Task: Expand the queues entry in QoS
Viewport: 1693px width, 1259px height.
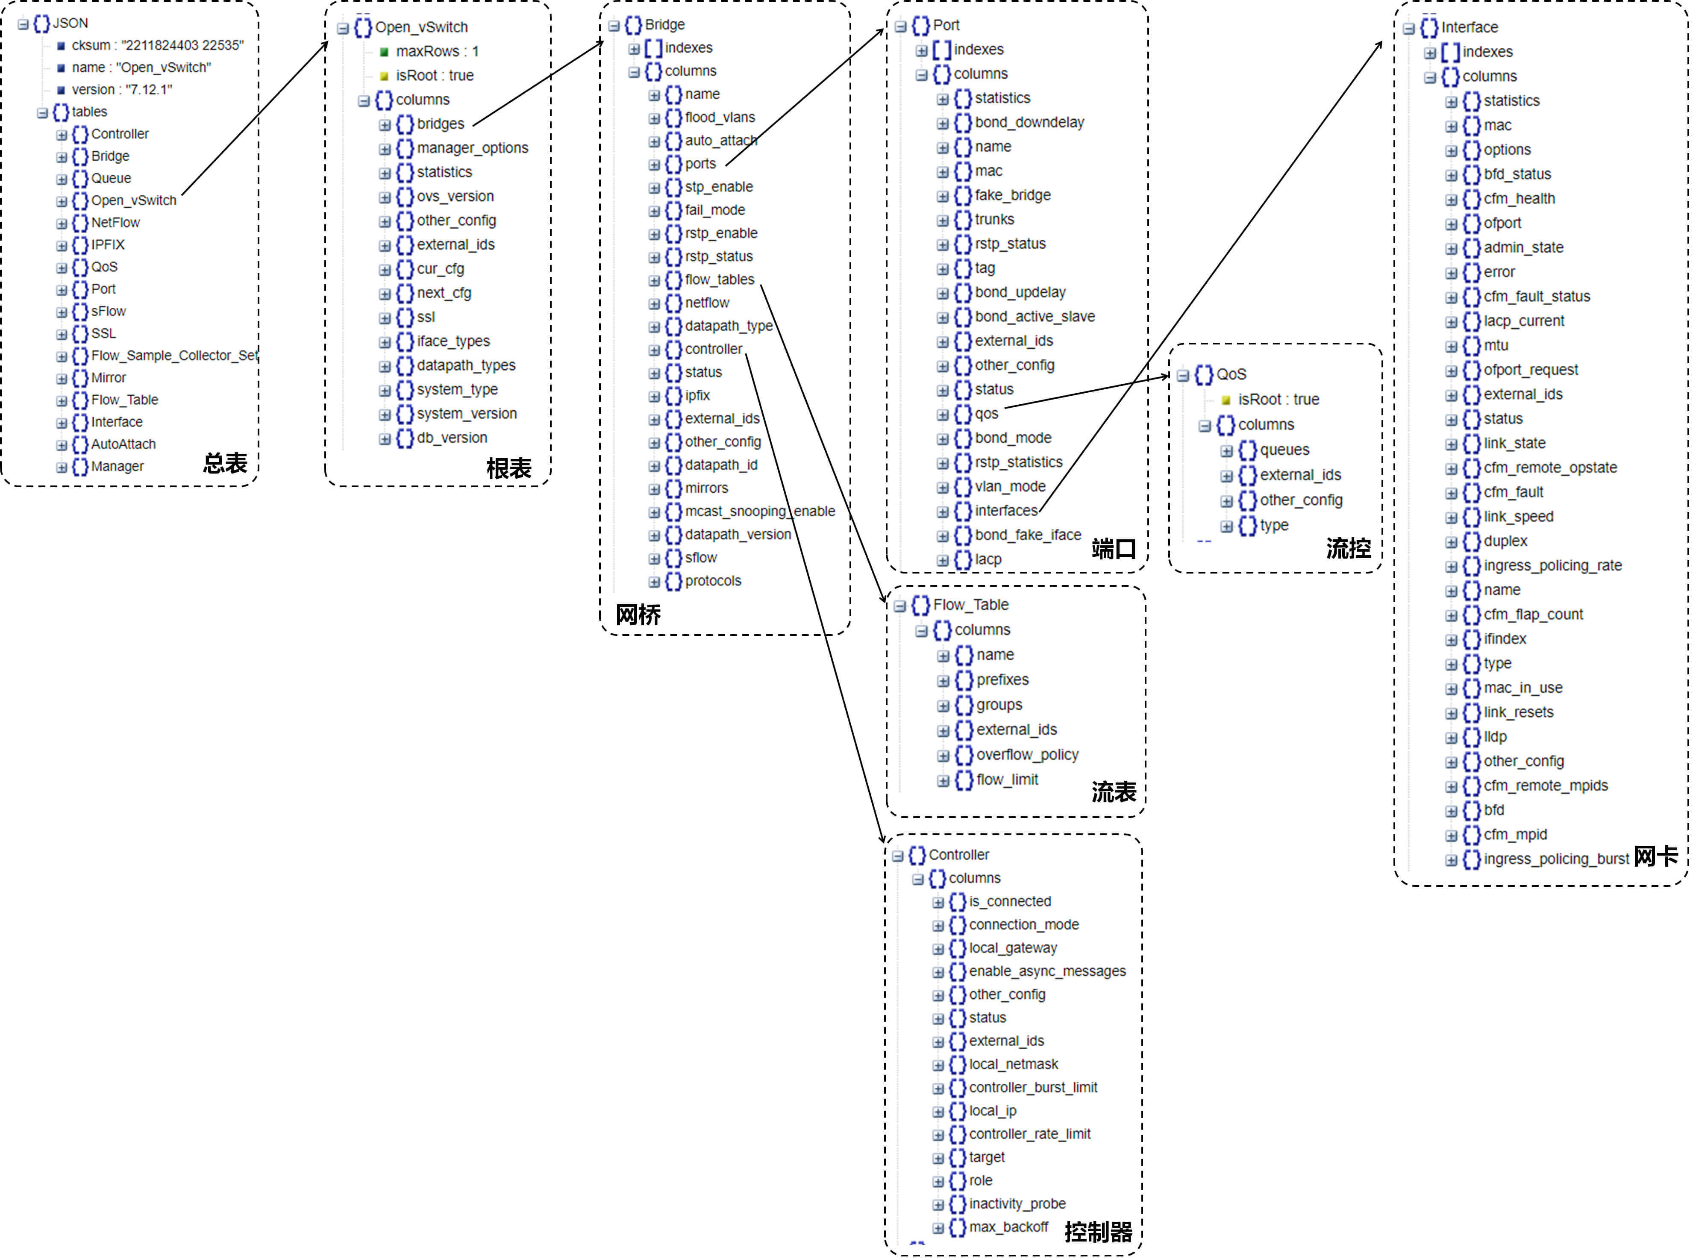Action: click(x=1226, y=450)
